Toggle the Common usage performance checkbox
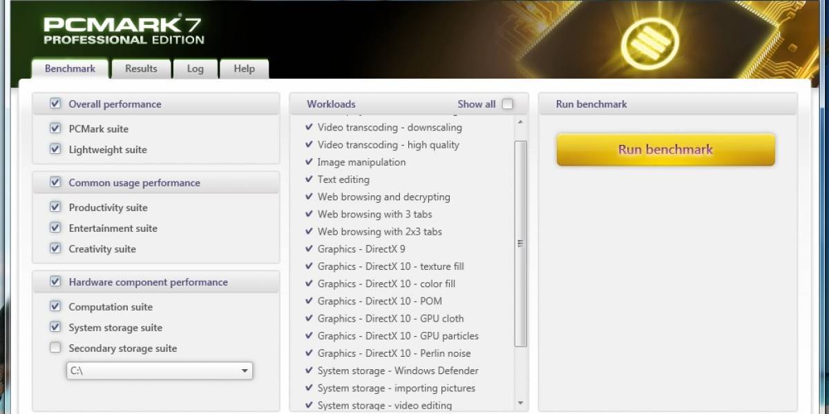The height and width of the screenshot is (414, 829). pyautogui.click(x=55, y=183)
